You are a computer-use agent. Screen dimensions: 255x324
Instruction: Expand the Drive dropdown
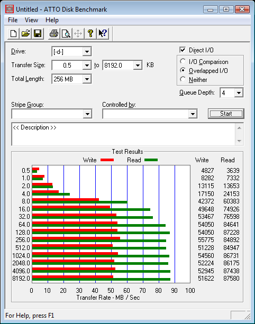87,51
